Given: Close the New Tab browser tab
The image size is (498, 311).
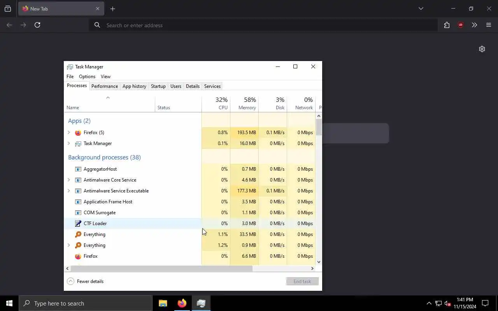Looking at the screenshot, I should pyautogui.click(x=98, y=9).
